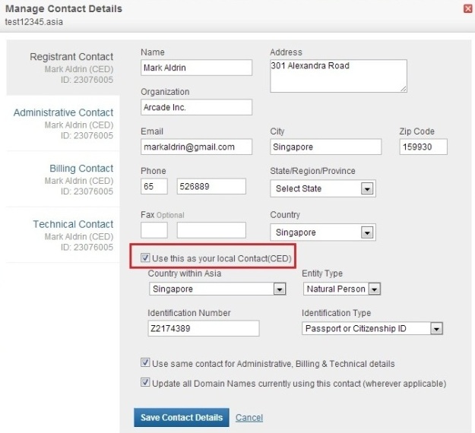Toggle Update all Domain Names checkbox
Viewport: 475px width, 433px height.
pyautogui.click(x=145, y=382)
